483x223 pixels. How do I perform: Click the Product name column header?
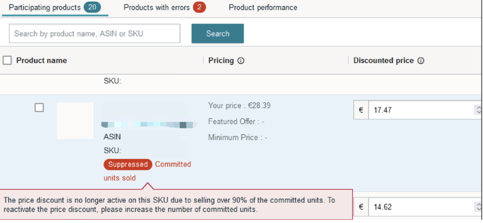[x=42, y=61]
